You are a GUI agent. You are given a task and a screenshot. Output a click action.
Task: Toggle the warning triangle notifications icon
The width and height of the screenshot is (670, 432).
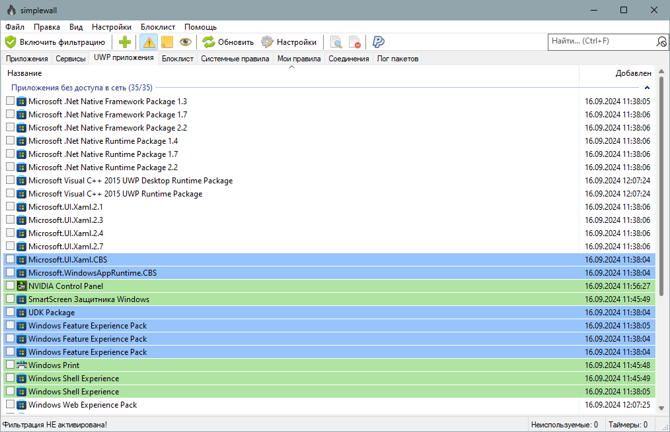[x=149, y=42]
